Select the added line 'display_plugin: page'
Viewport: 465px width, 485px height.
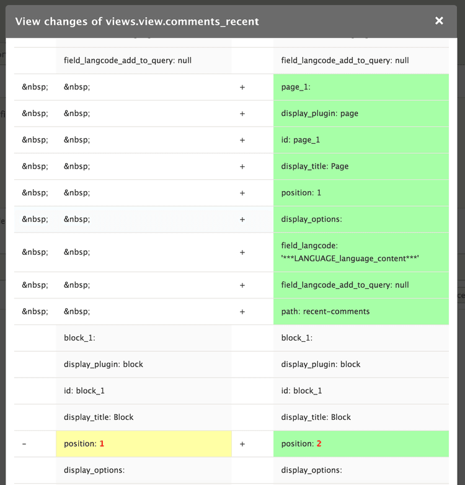361,113
